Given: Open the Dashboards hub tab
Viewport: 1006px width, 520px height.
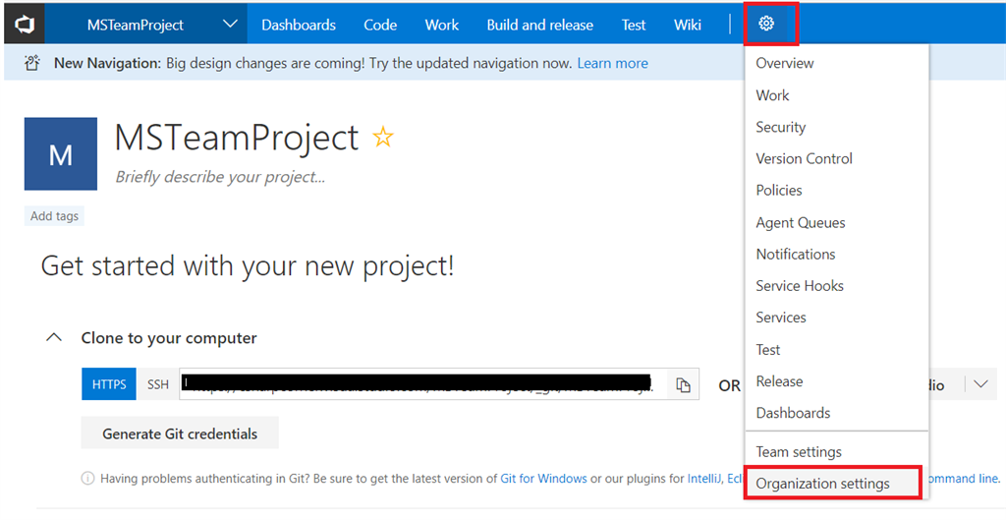Looking at the screenshot, I should pos(299,25).
